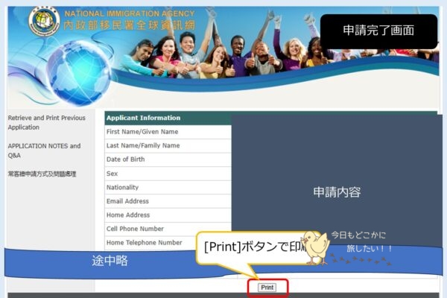Select the Date of Birth row

coord(168,159)
